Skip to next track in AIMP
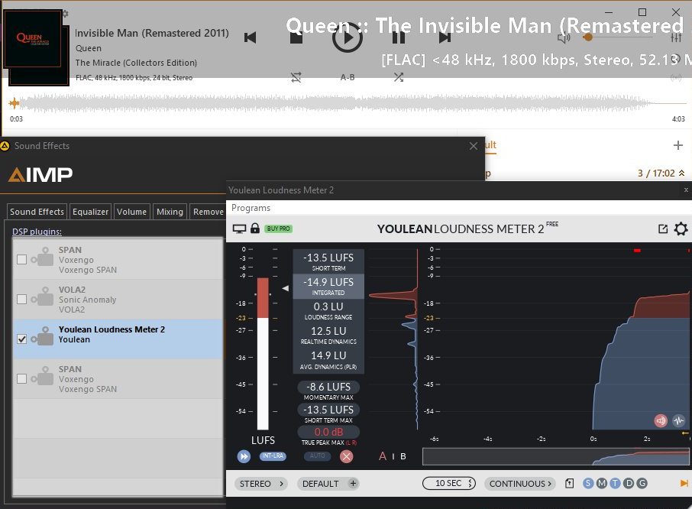 (445, 37)
